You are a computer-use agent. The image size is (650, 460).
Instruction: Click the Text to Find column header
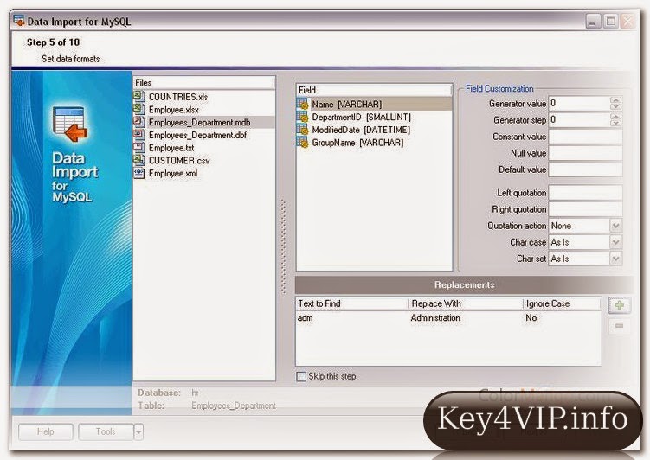tap(352, 303)
